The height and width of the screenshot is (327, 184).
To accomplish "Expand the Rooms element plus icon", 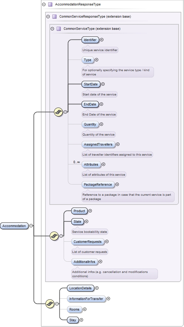I will coord(85,309).
